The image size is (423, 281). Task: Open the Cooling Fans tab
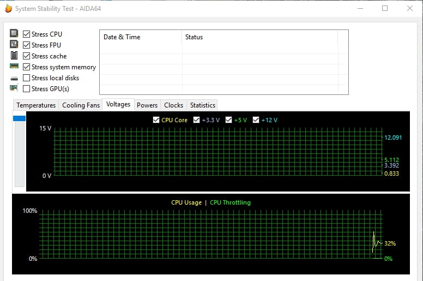point(81,105)
